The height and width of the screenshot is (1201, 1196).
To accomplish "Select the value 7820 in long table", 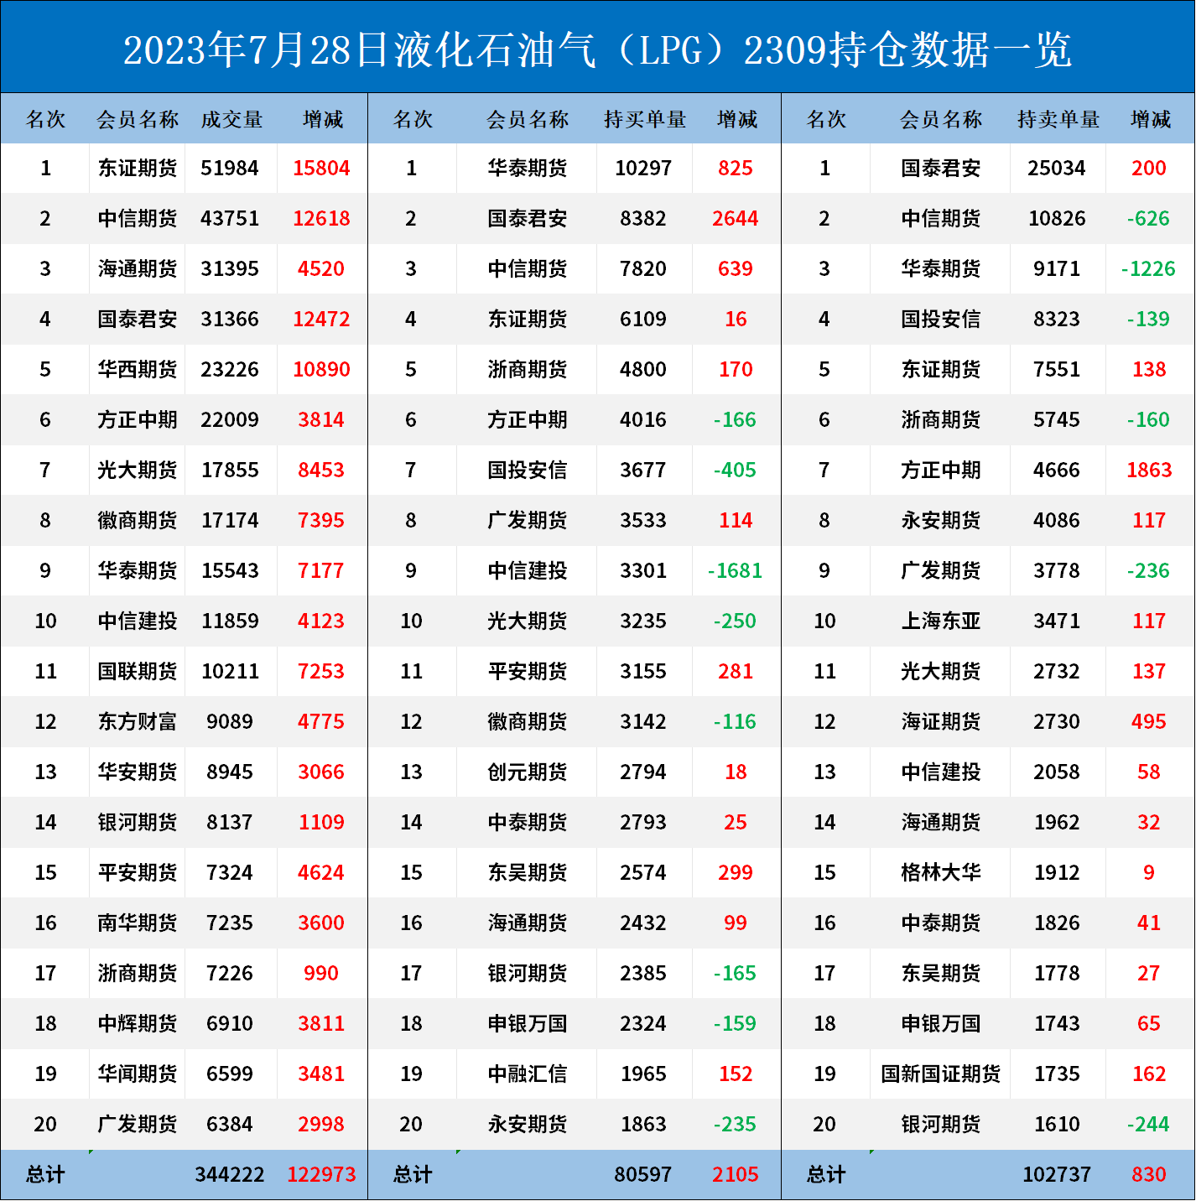I will [x=643, y=269].
